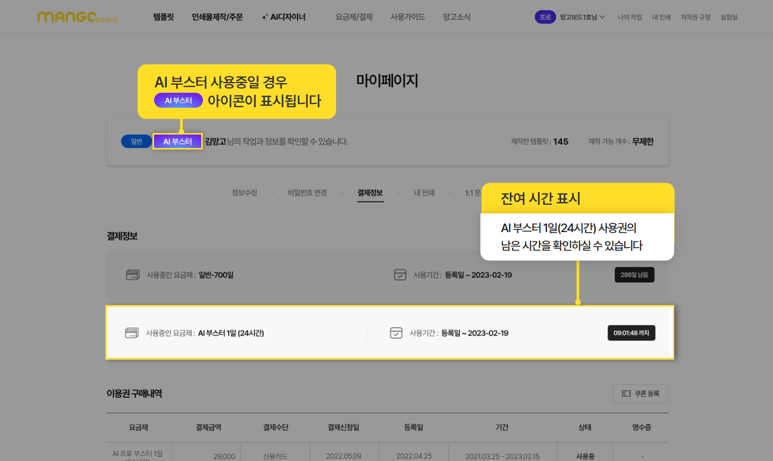Viewport: 773px width, 461px height.
Task: Open 저작권 규정 link
Action: coord(695,17)
